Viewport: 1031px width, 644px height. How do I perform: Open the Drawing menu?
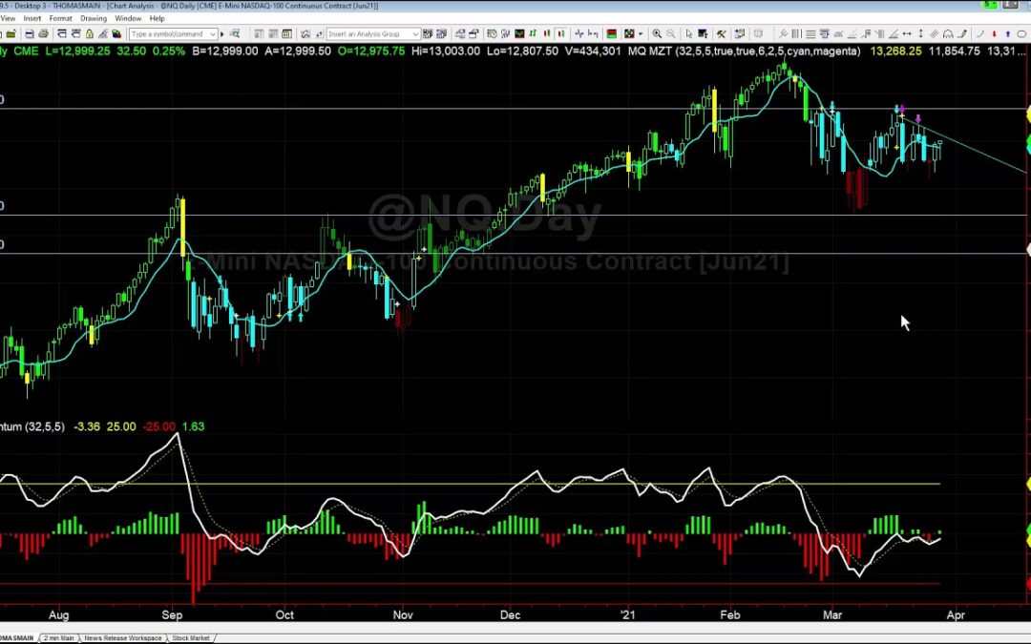click(x=94, y=18)
